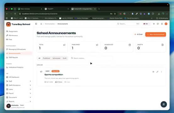Image resolution: width=174 pixels, height=113 pixels.
Task: Select the Draft filter tab
Action: point(65,58)
